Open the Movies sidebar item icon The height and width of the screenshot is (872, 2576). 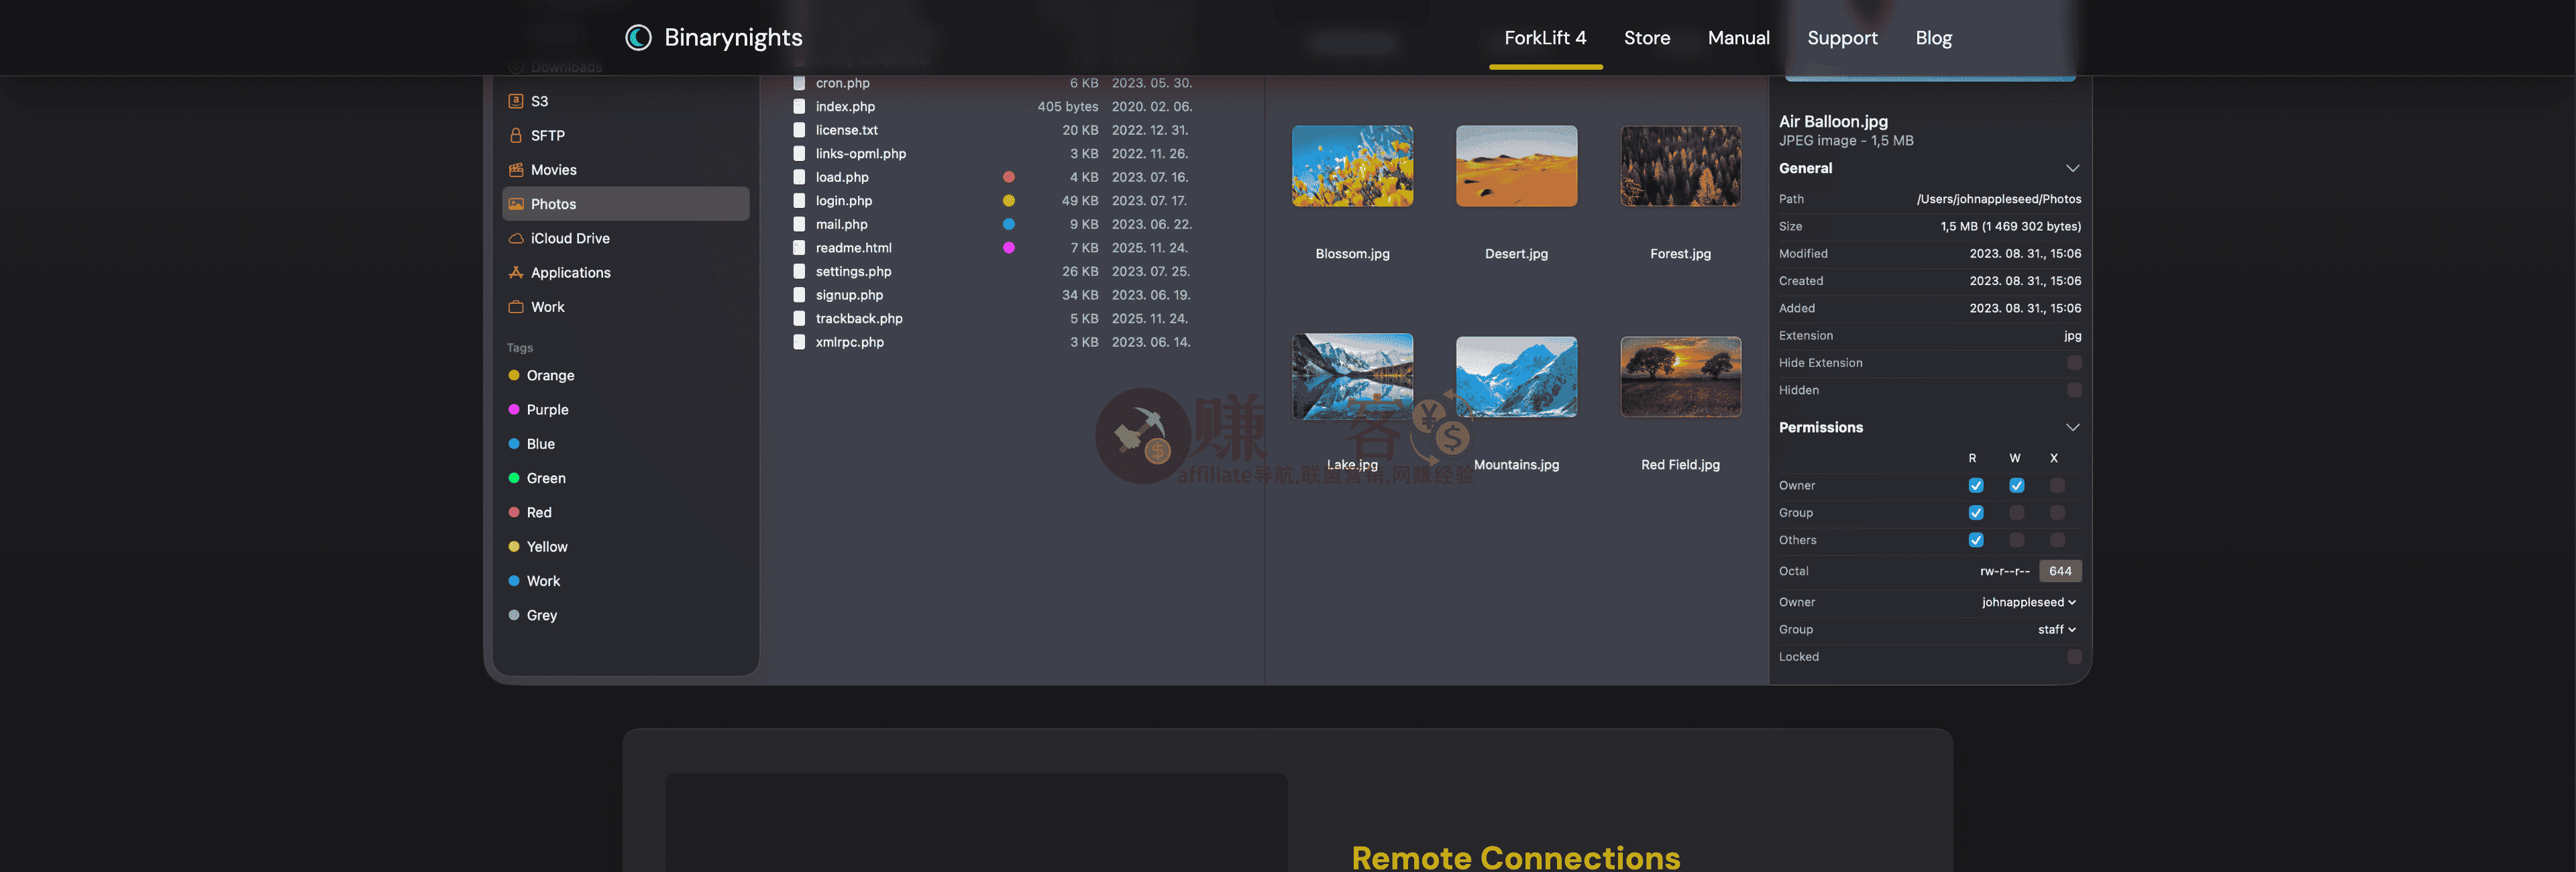click(516, 169)
